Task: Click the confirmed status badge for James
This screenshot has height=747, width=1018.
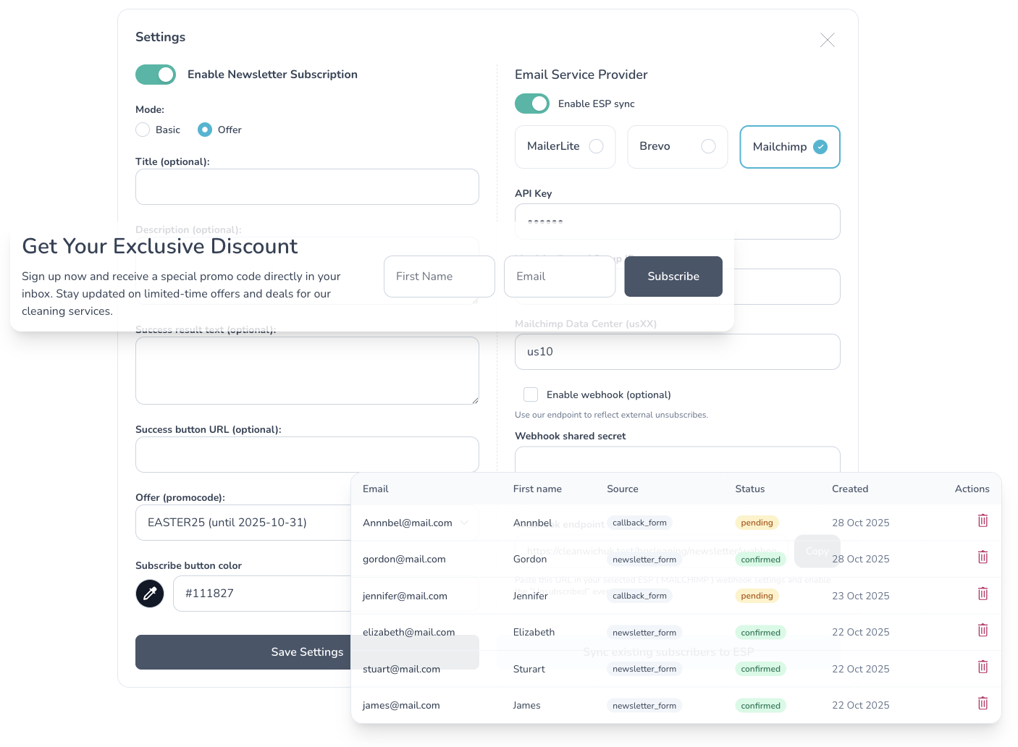Action: [760, 706]
